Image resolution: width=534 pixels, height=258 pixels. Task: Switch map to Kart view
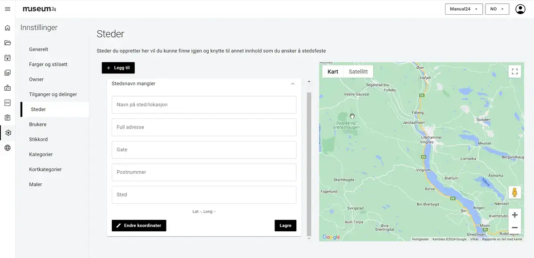(x=333, y=72)
